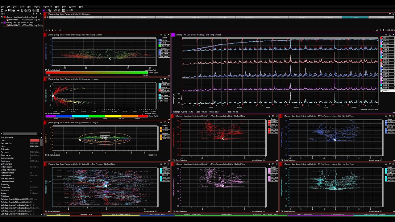Image resolution: width=395 pixels, height=222 pixels.
Task: Toggle lock on Lateral G vs Long G panel
Action: click(161, 123)
